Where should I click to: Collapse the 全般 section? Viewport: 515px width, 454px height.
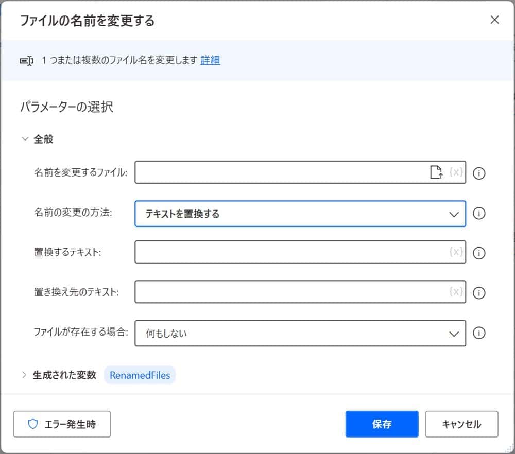pyautogui.click(x=25, y=138)
